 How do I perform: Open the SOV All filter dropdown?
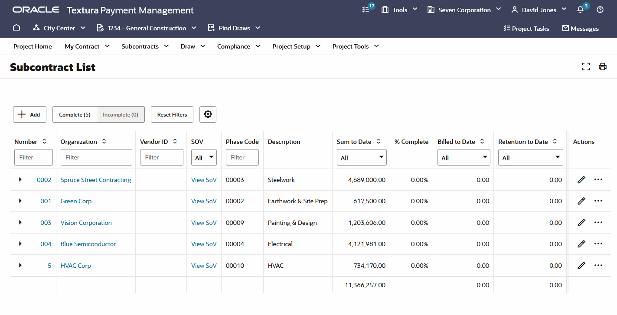pos(204,157)
